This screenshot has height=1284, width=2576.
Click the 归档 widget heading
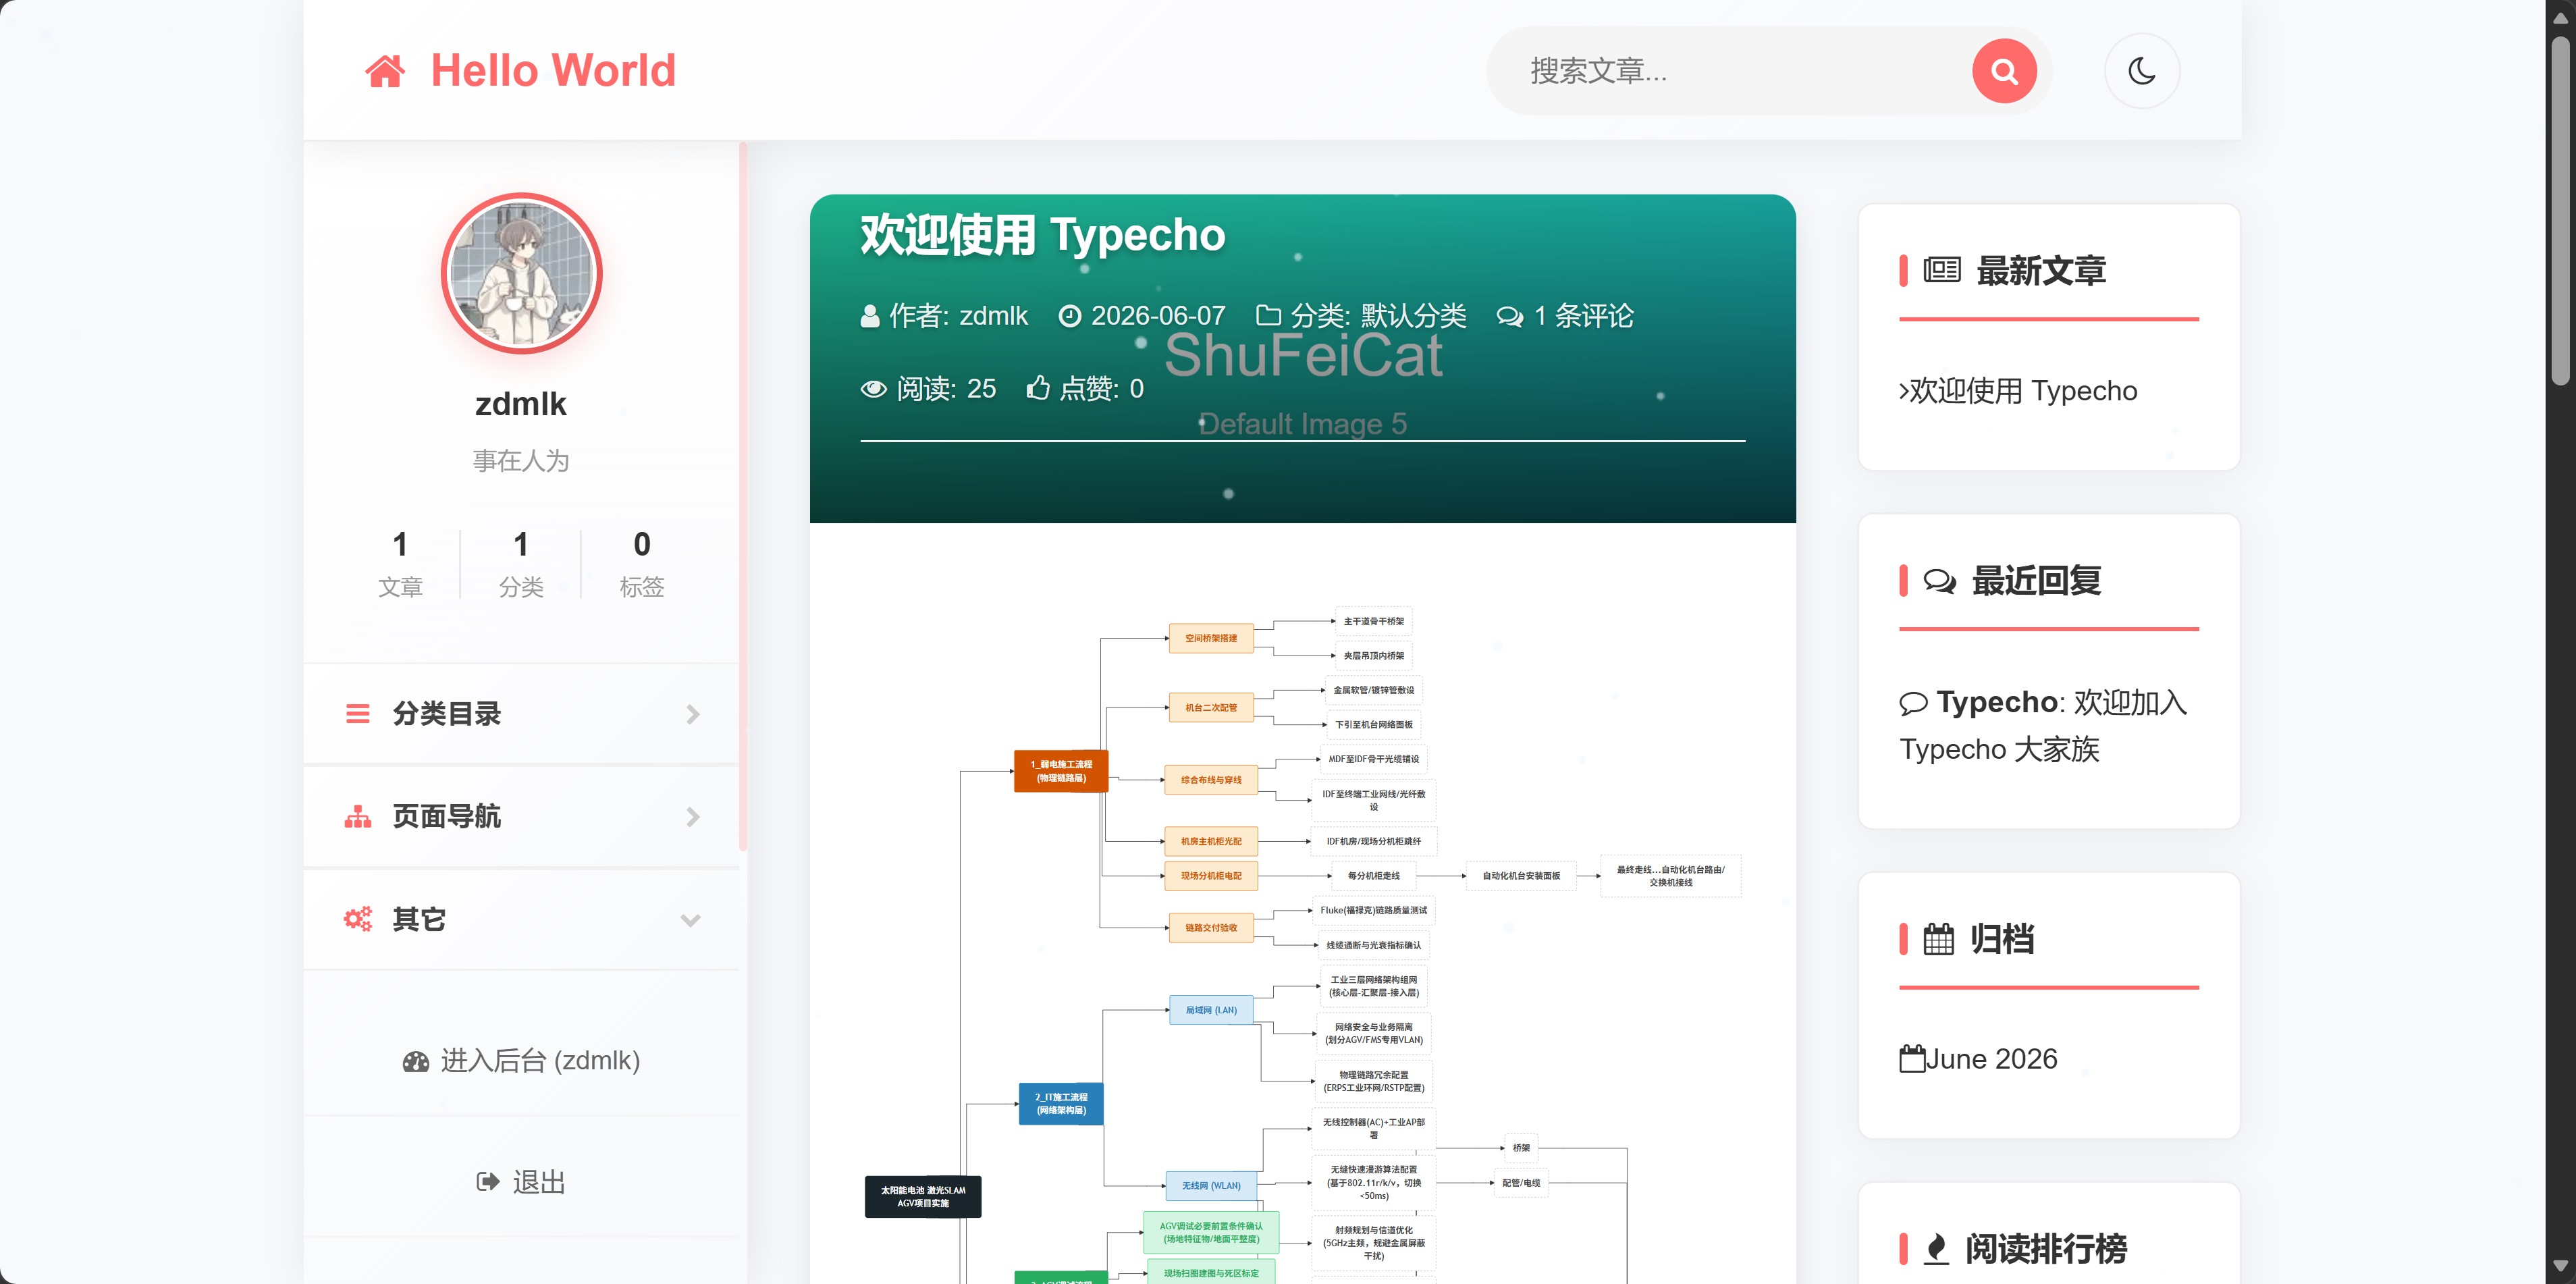[x=2002, y=939]
